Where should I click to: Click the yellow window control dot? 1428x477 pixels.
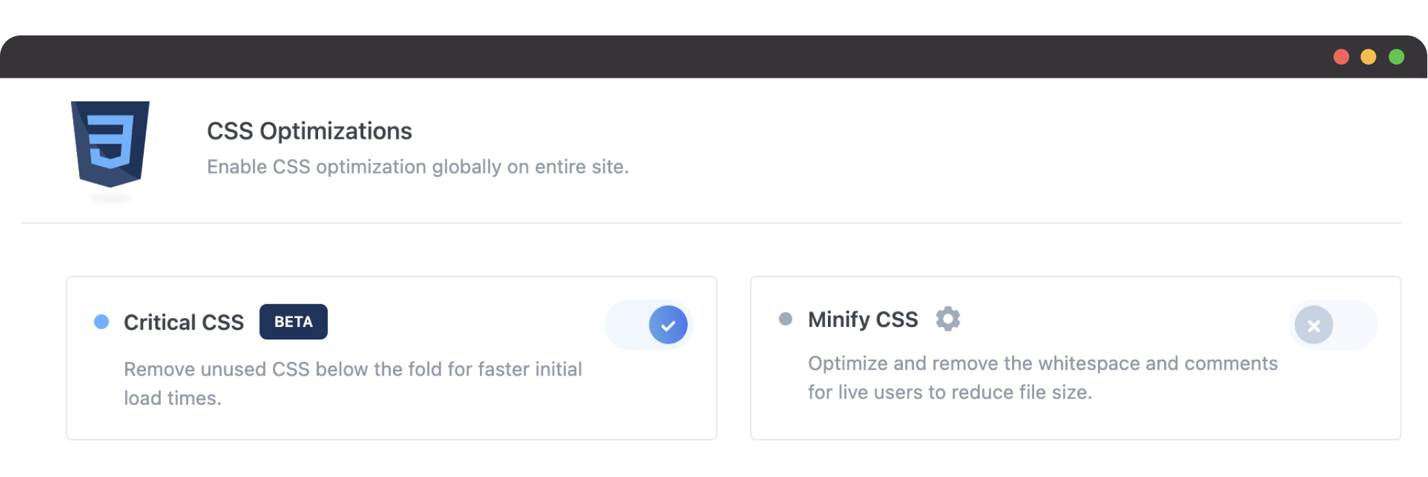click(1368, 57)
